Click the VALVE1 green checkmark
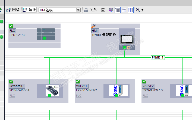Screen dimensions: 192x120 coord(78,81)
